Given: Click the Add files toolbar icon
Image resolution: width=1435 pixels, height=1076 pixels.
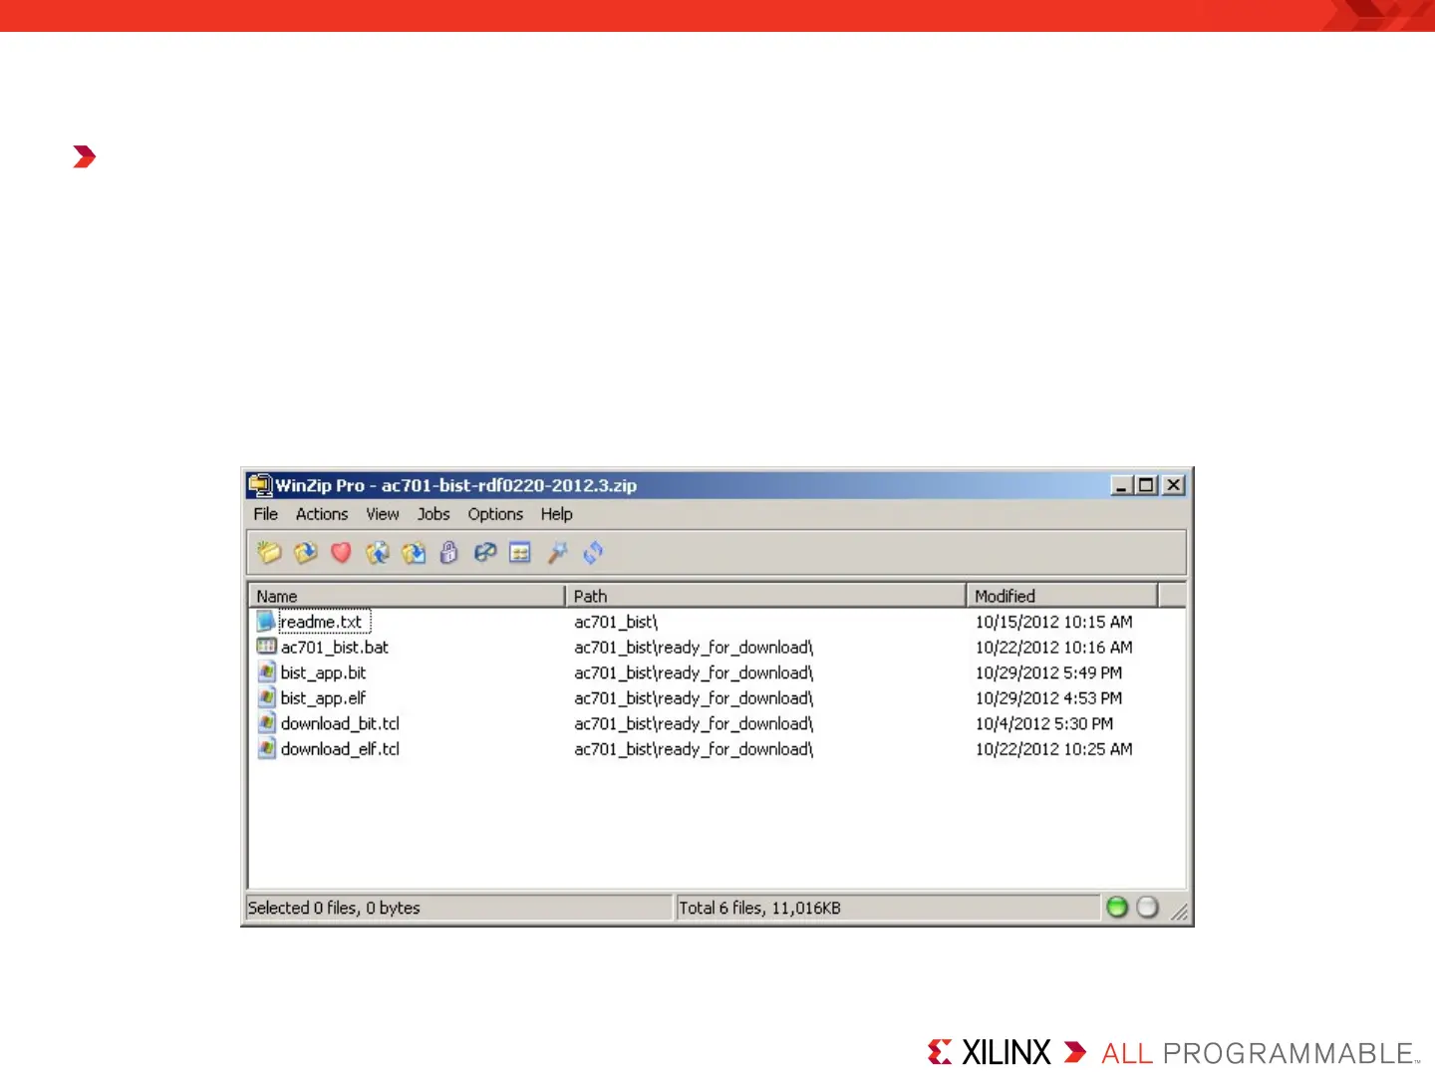Looking at the screenshot, I should (377, 552).
